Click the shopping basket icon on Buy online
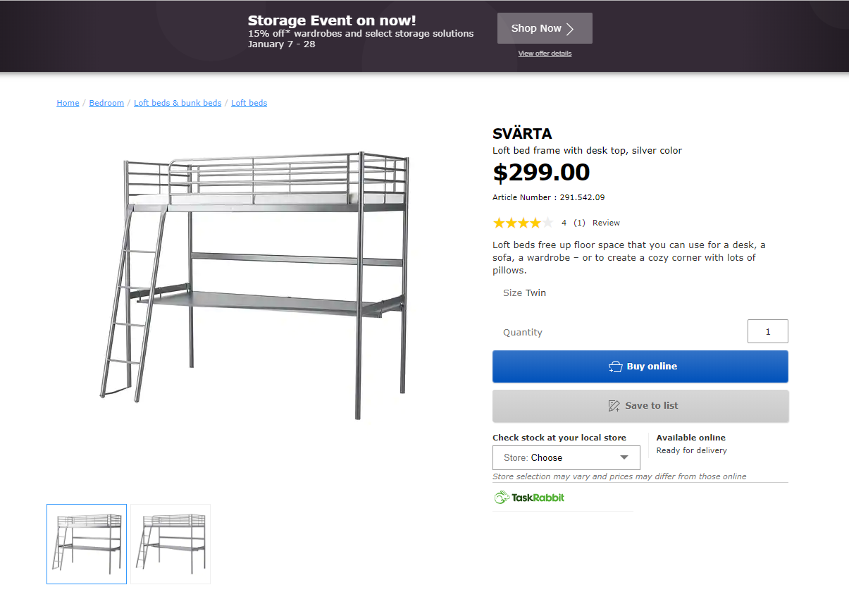849x604 pixels. click(616, 366)
